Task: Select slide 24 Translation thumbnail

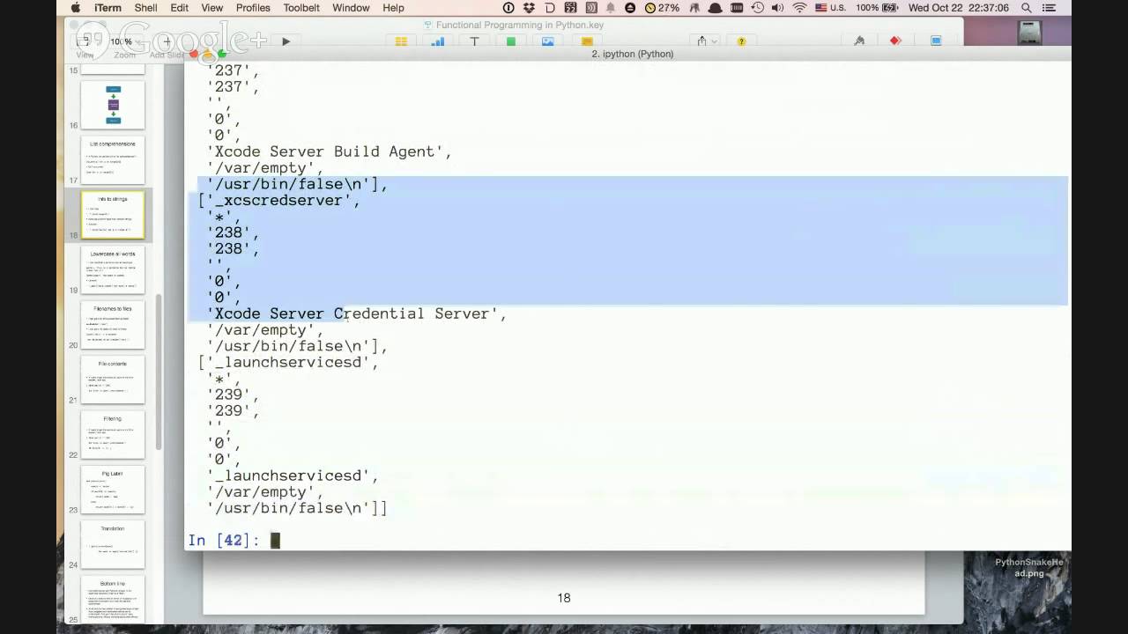Action: click(113, 544)
